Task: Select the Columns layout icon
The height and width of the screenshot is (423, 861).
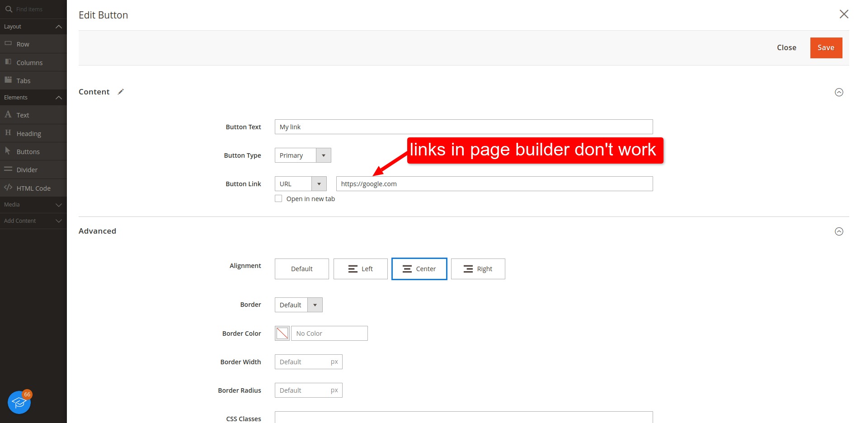Action: 8,62
